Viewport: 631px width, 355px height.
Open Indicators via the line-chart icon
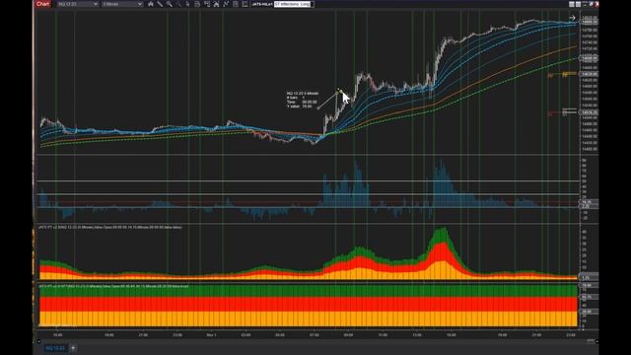click(x=226, y=4)
